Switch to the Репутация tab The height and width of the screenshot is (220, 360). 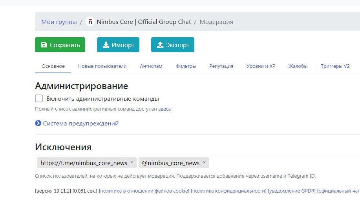221,66
